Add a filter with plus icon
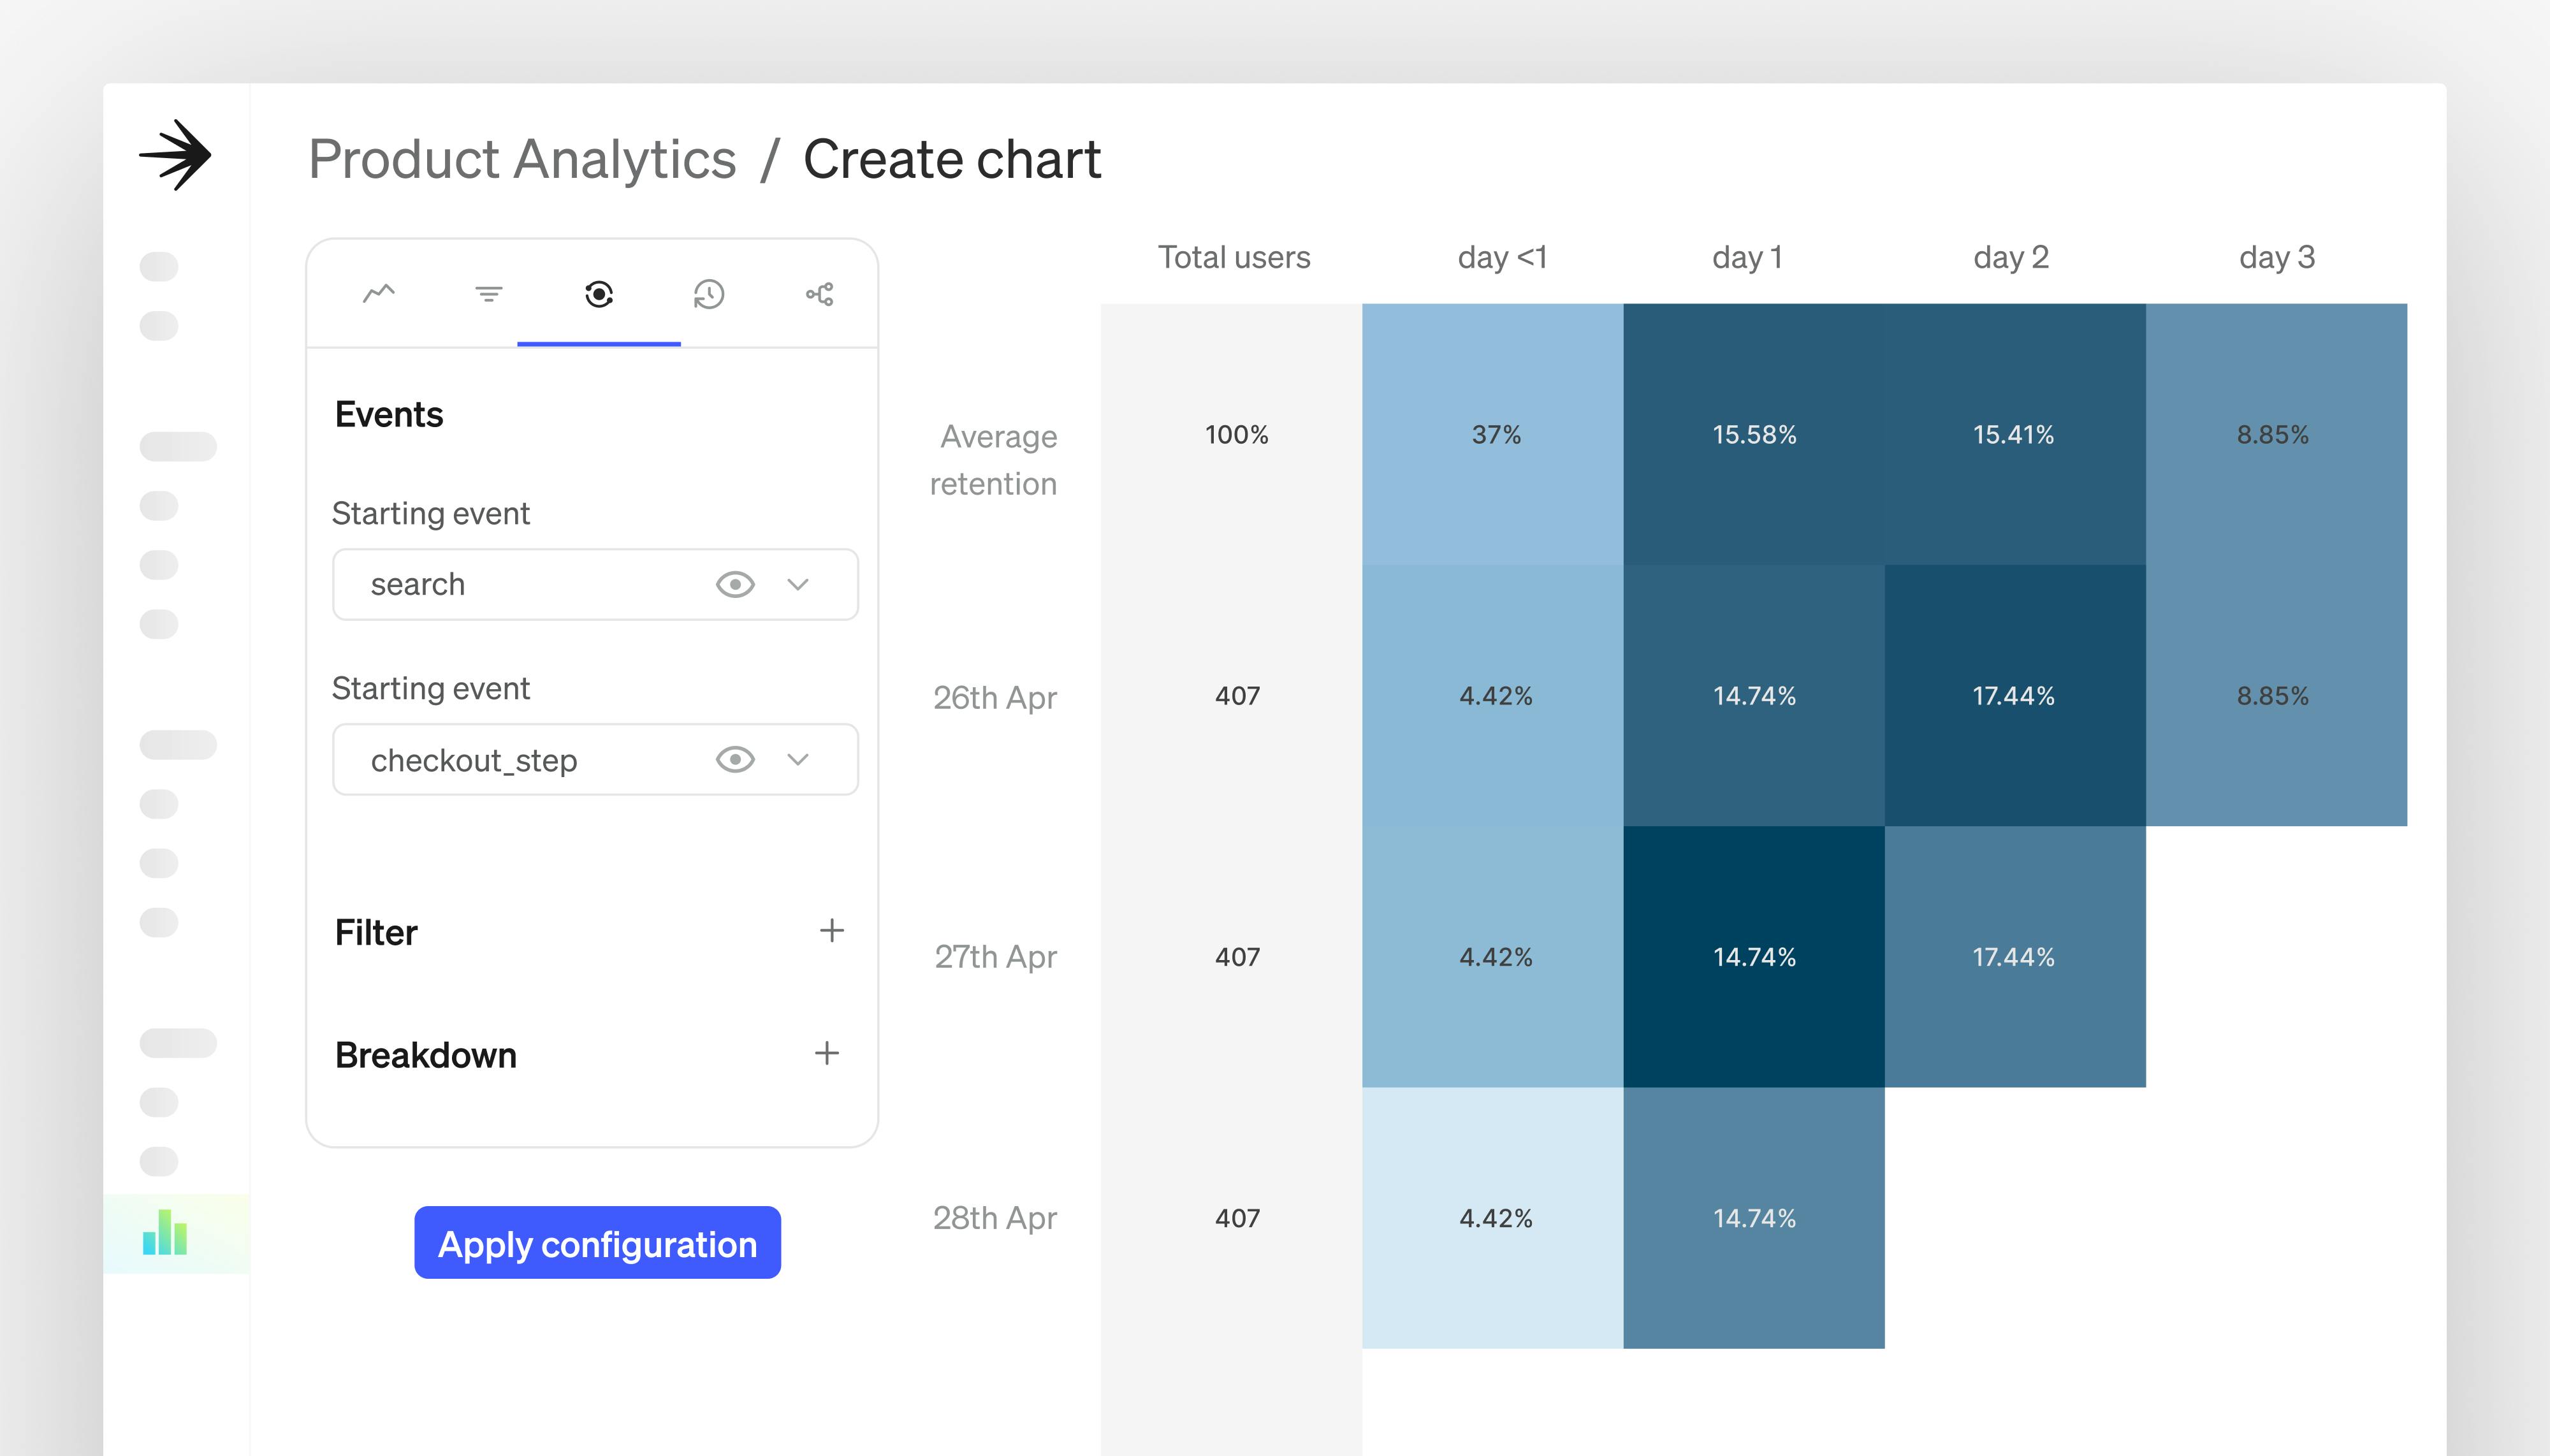2550x1456 pixels. click(x=831, y=931)
